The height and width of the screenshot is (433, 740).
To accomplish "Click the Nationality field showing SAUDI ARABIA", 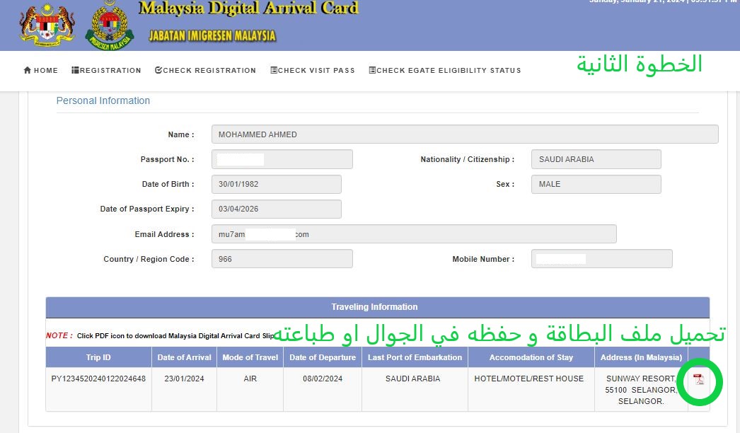I will pyautogui.click(x=596, y=159).
